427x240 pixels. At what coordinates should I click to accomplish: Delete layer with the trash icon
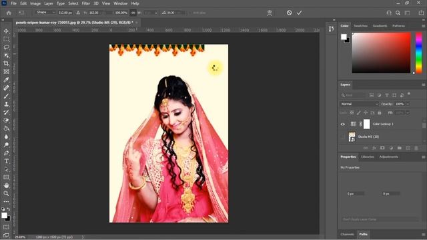click(416, 148)
